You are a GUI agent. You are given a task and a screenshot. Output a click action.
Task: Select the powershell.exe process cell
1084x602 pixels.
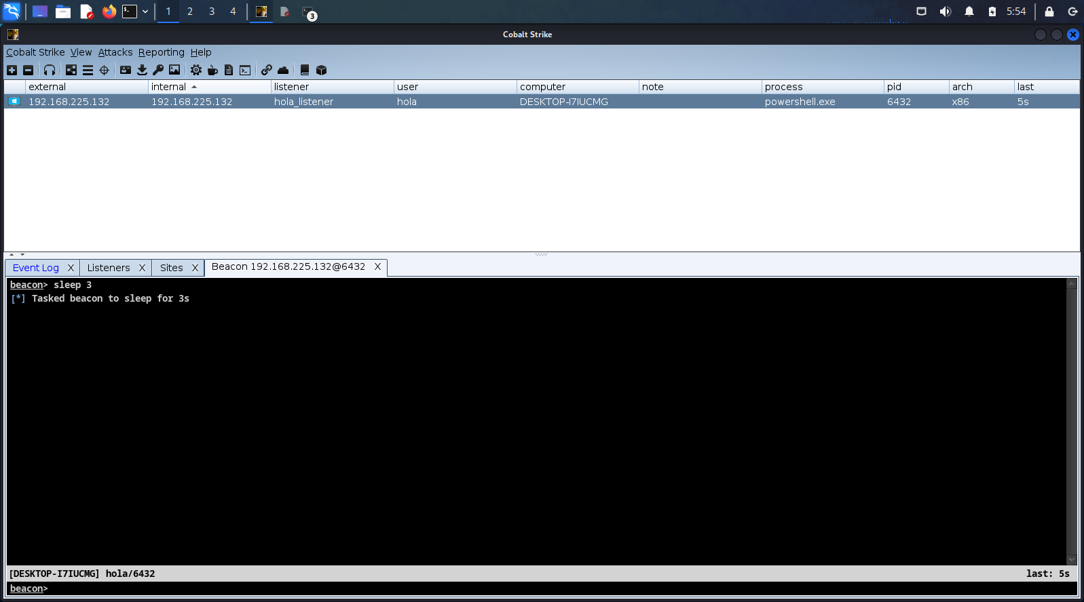tap(823, 102)
